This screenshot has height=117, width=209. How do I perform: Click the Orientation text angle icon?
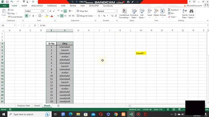pos(70,11)
